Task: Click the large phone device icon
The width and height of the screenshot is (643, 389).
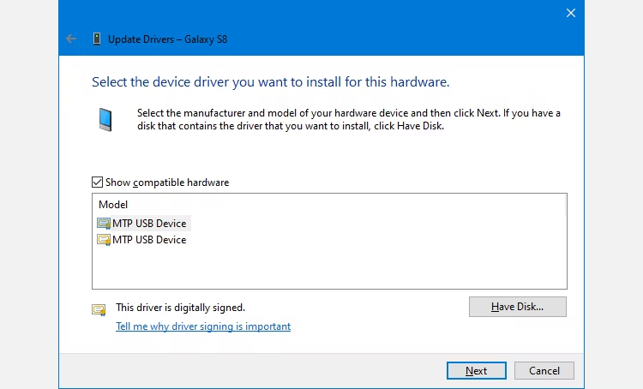Action: 105,119
